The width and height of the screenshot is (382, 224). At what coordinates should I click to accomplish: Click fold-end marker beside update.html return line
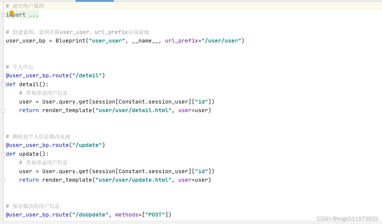[3, 180]
